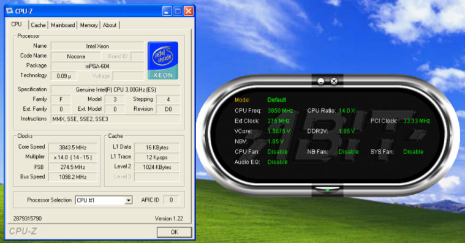Expand the ABIT widget bottom arrow handle
This screenshot has height=243, width=465.
(327, 189)
